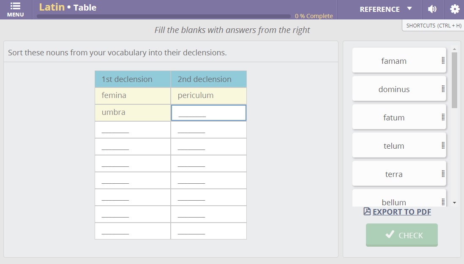The width and height of the screenshot is (464, 264).
Task: Select the bellum answer tile
Action: click(x=394, y=202)
